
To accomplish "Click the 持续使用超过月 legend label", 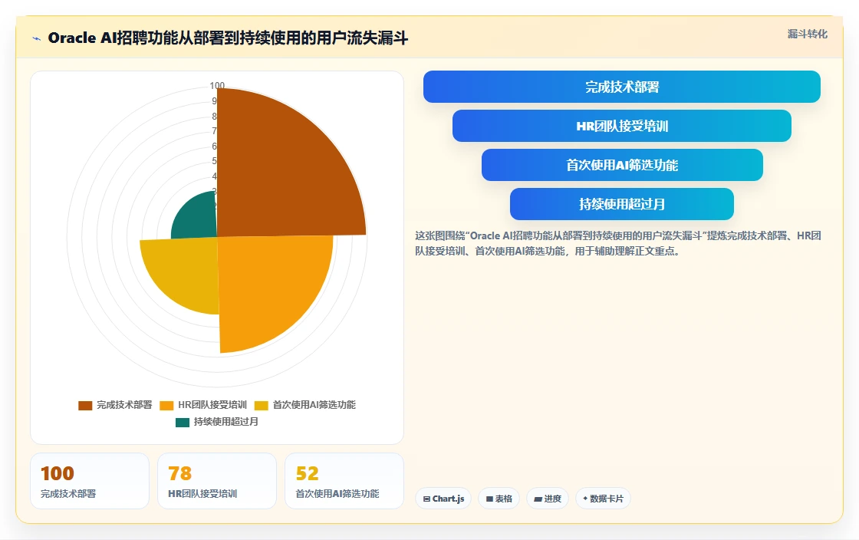I will [x=225, y=422].
